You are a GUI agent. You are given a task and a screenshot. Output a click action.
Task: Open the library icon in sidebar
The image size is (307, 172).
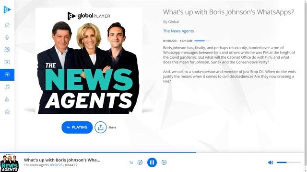coord(7,99)
